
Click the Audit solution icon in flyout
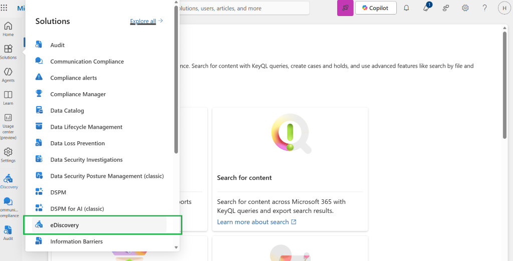39,45
